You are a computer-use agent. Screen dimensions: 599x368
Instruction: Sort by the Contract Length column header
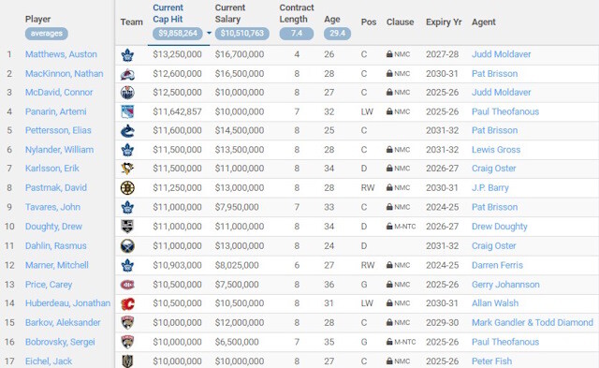pos(297,13)
